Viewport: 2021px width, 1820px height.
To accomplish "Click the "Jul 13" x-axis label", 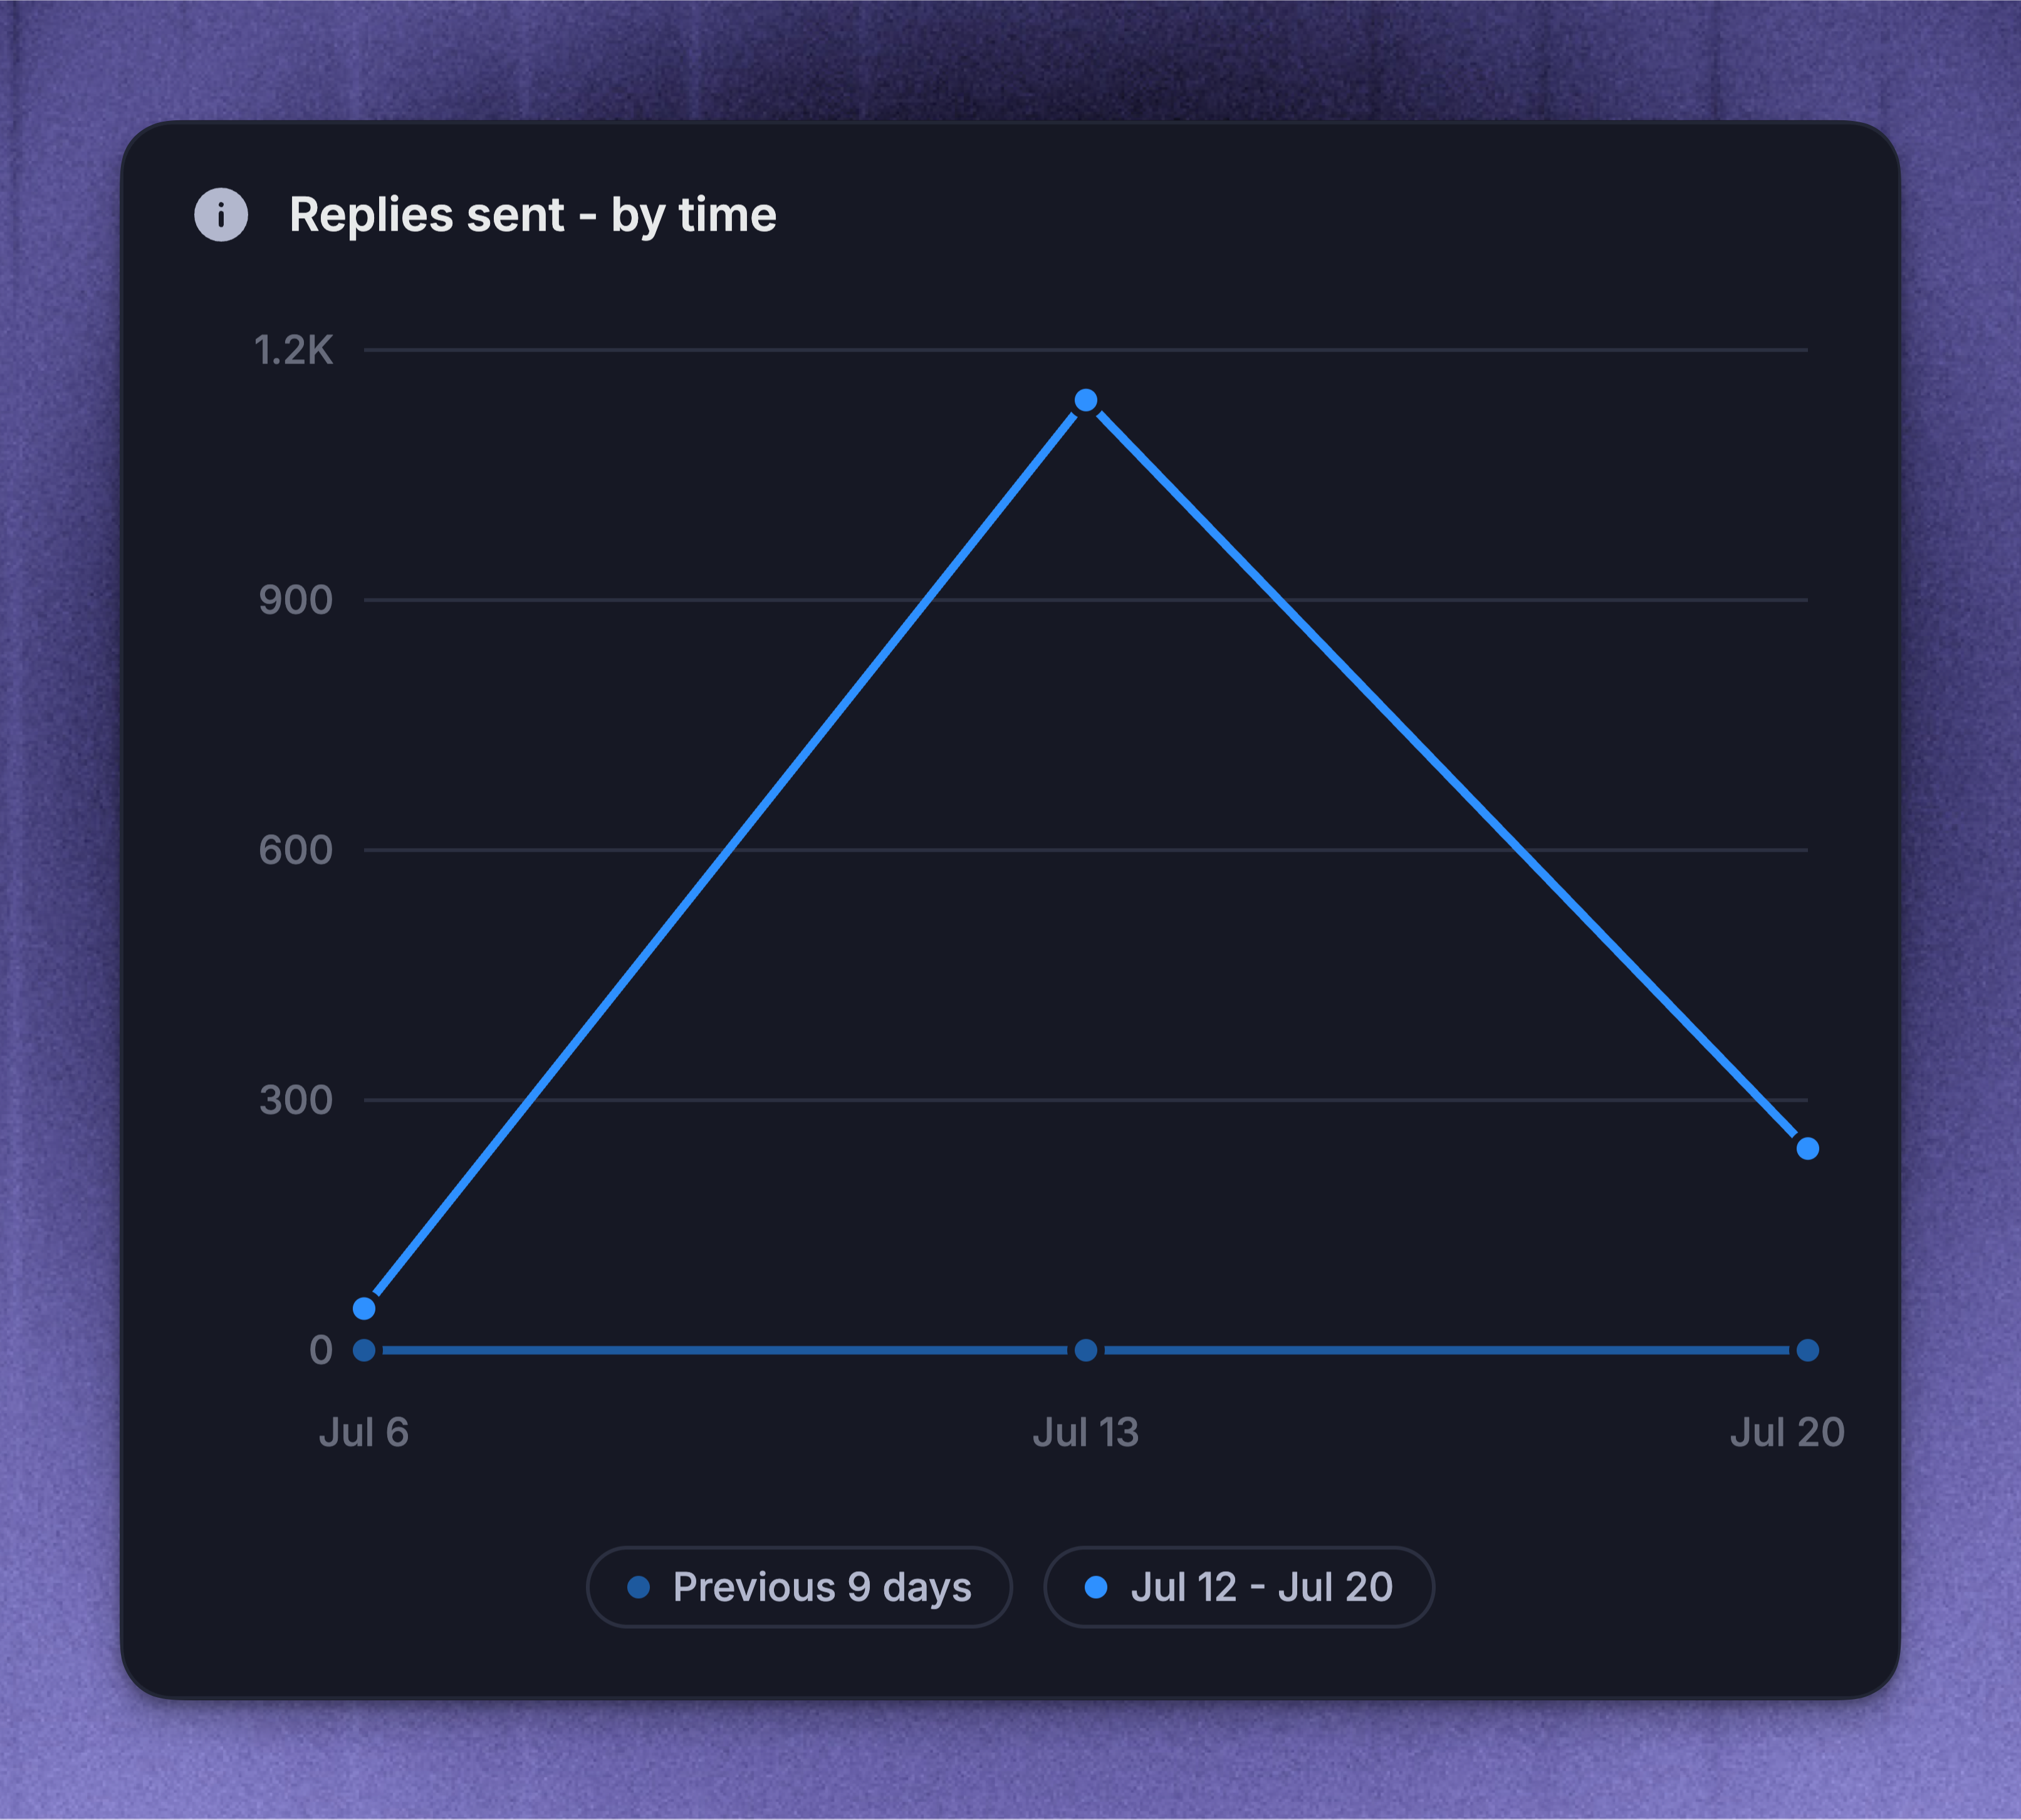I will click(x=1086, y=1432).
